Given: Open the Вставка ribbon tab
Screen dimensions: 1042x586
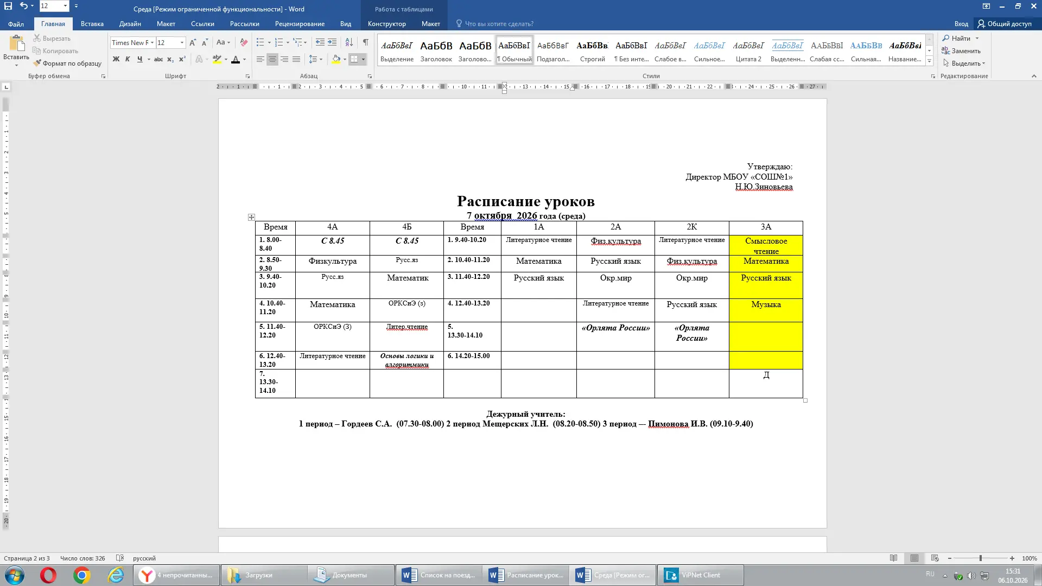Looking at the screenshot, I should point(92,24).
